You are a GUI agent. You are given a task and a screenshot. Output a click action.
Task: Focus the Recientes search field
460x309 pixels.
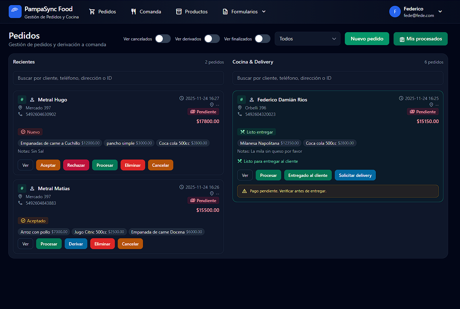(x=118, y=78)
